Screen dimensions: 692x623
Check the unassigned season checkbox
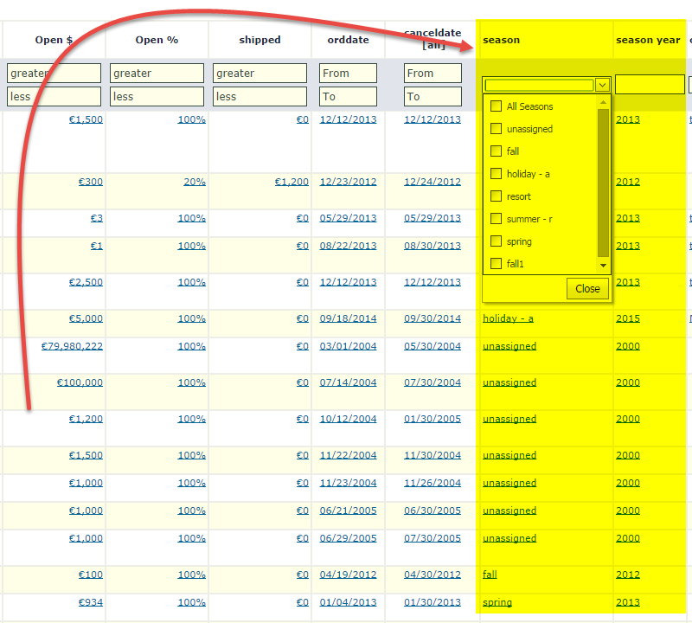click(x=496, y=128)
